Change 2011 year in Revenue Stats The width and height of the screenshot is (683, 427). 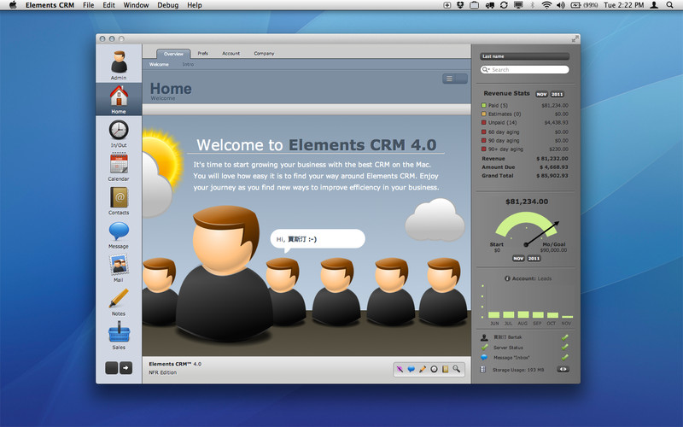click(x=557, y=94)
